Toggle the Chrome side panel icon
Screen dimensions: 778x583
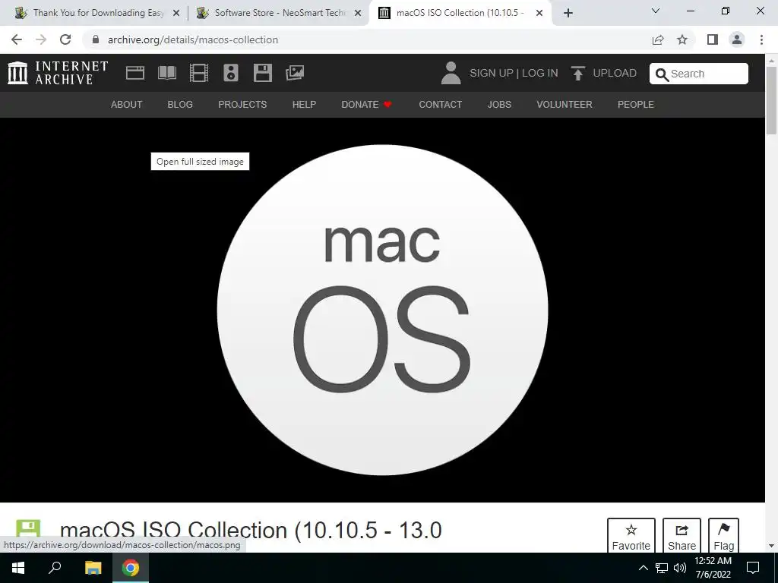(x=713, y=39)
